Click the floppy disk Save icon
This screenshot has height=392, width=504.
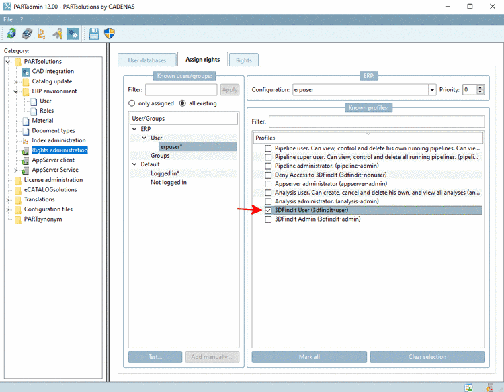[94, 33]
